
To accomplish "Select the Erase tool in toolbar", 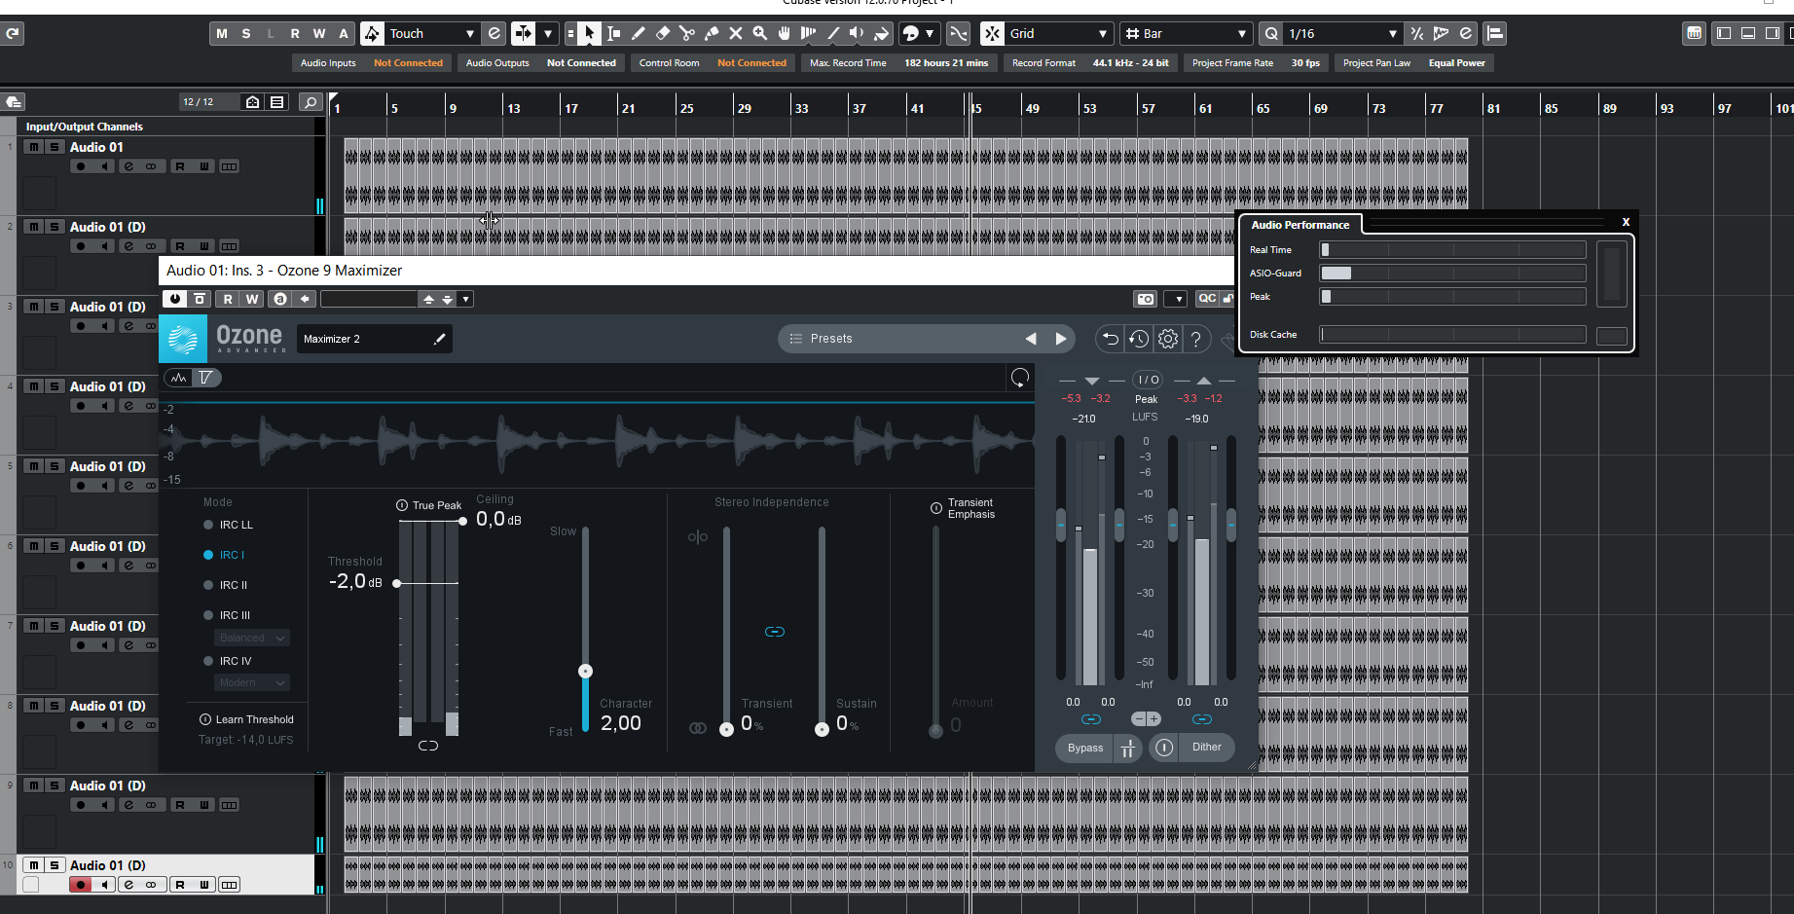I will (663, 33).
